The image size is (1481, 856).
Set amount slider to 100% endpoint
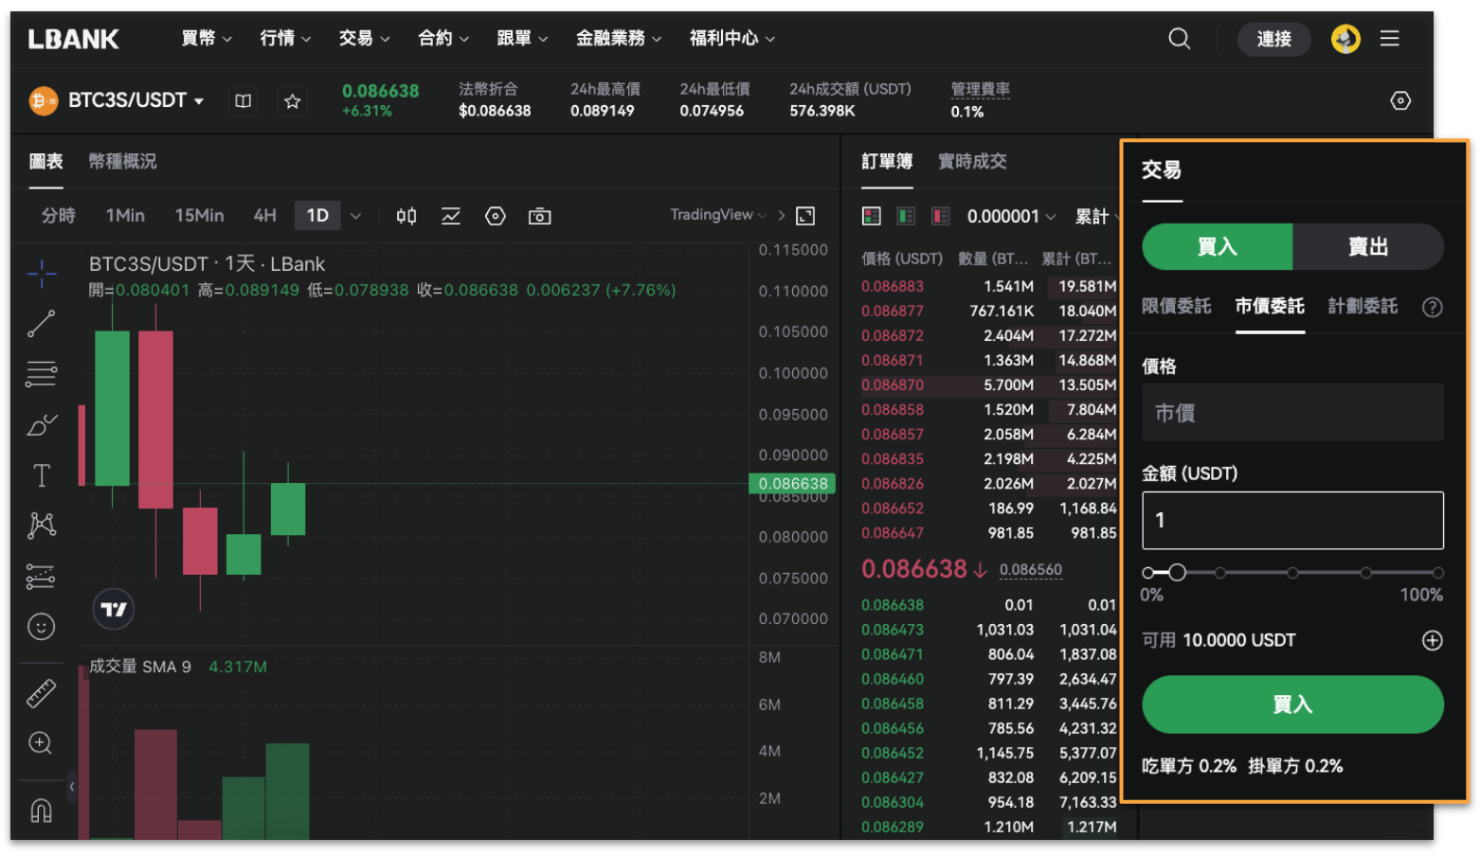pyautogui.click(x=1437, y=573)
